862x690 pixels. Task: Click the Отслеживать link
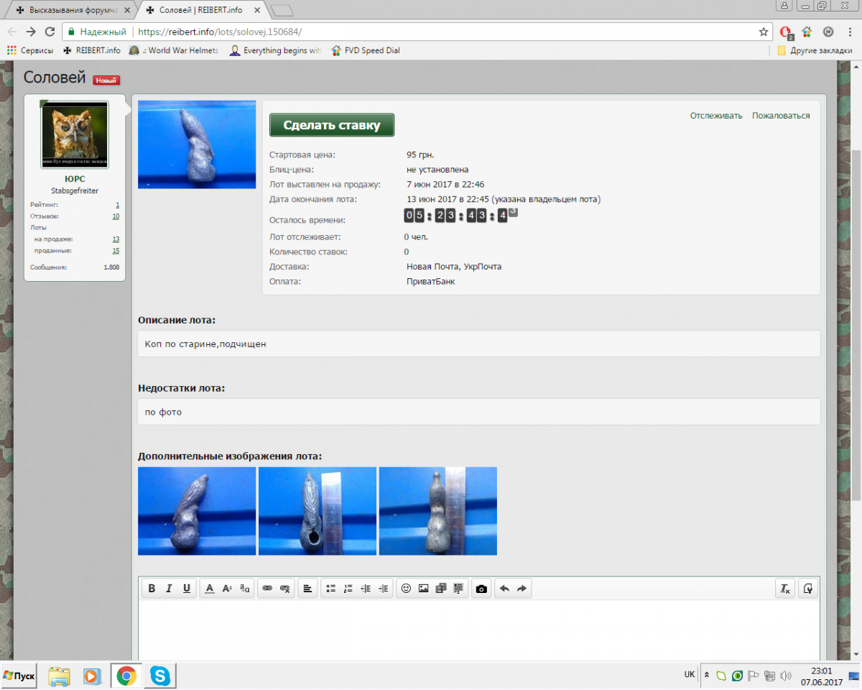715,116
